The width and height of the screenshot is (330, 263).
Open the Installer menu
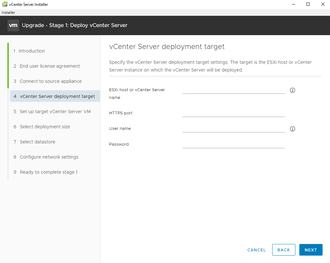pos(8,13)
